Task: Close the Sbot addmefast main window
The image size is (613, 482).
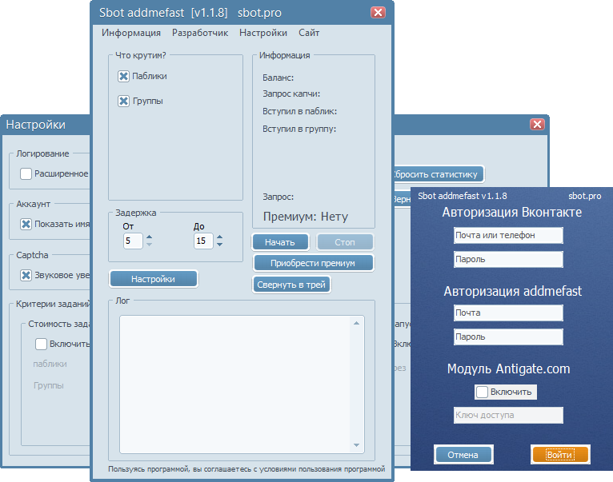Action: 378,13
